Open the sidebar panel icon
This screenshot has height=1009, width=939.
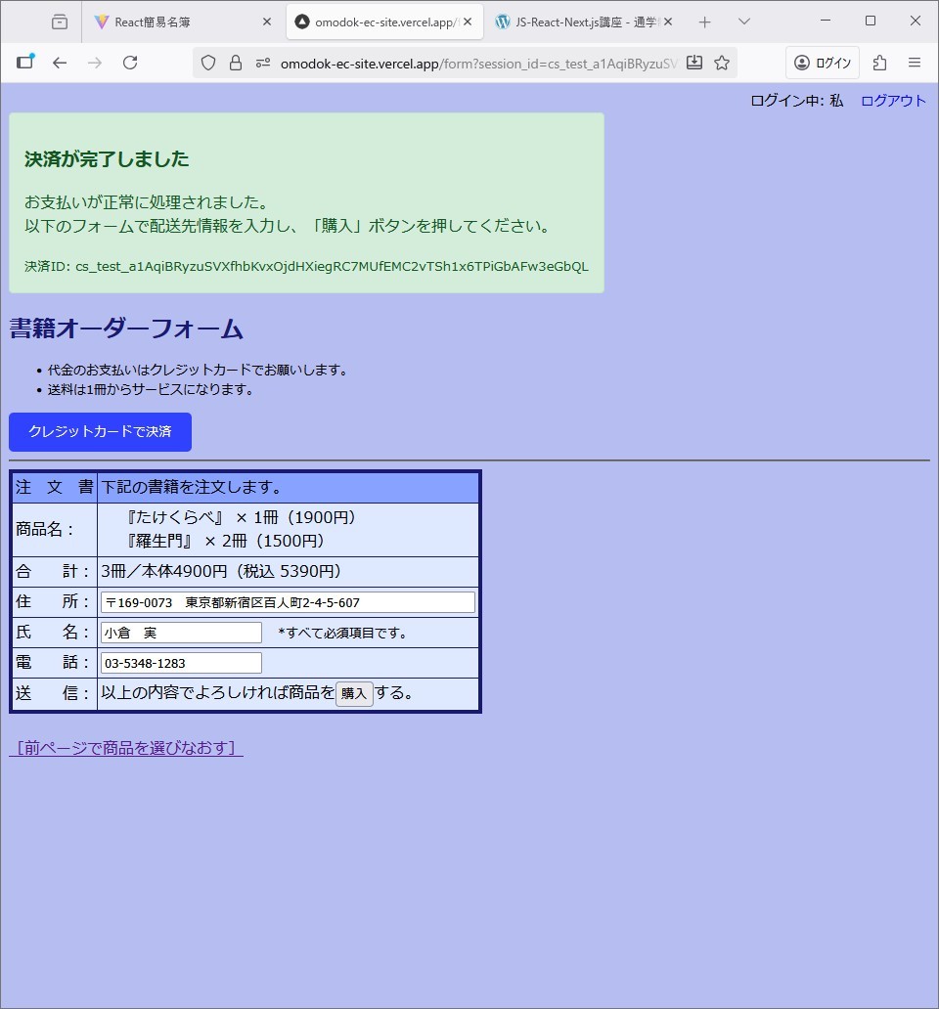(24, 63)
